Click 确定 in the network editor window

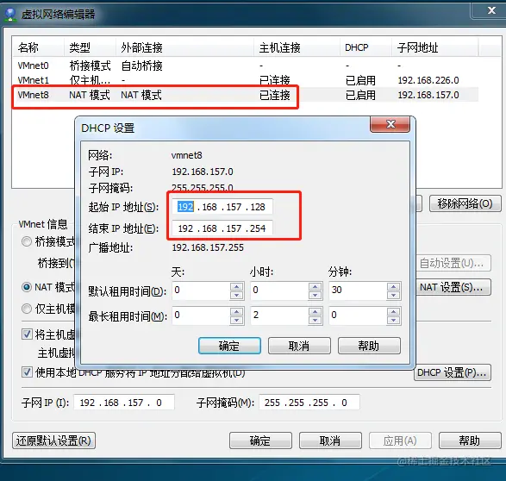point(260,440)
